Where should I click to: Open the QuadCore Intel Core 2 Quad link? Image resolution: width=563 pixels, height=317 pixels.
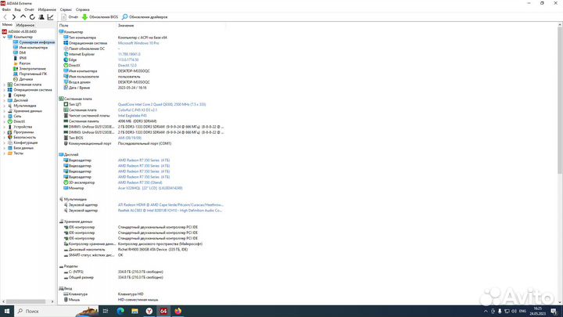point(162,105)
